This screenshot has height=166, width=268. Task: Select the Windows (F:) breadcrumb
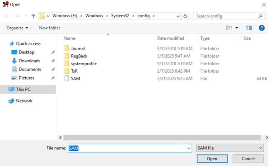pyautogui.click(x=65, y=16)
